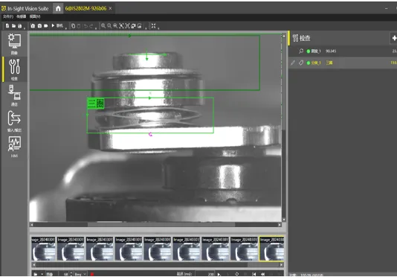Open the image setup sidebar icon
The image size is (397, 277).
[x=14, y=43]
